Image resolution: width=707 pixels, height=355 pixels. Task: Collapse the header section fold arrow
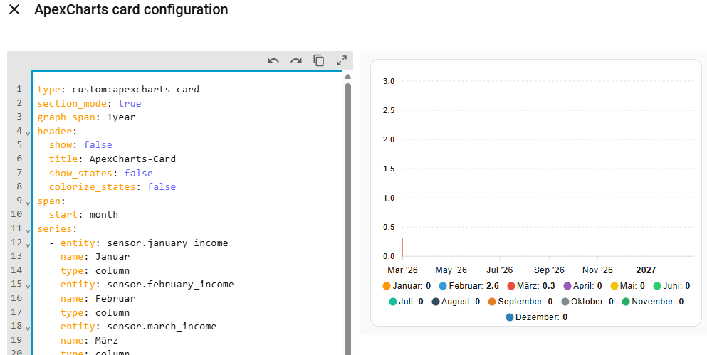pyautogui.click(x=28, y=132)
